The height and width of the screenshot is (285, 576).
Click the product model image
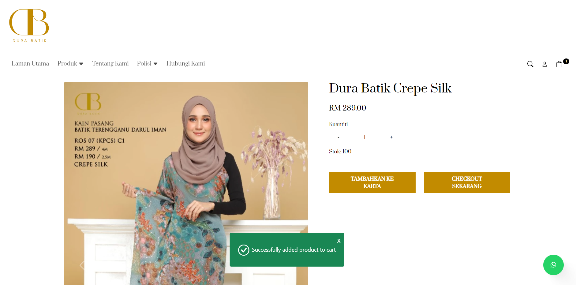(x=186, y=183)
